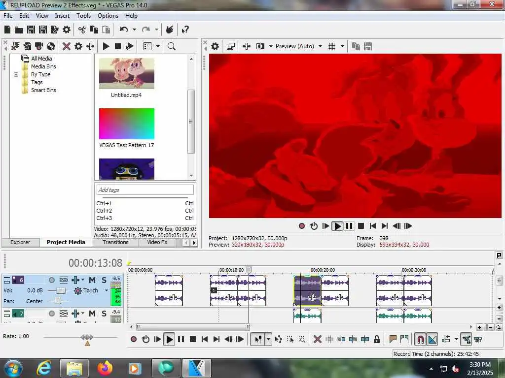Viewport: 505px width, 378px height.
Task: Click the New project icon
Action: (x=7, y=30)
